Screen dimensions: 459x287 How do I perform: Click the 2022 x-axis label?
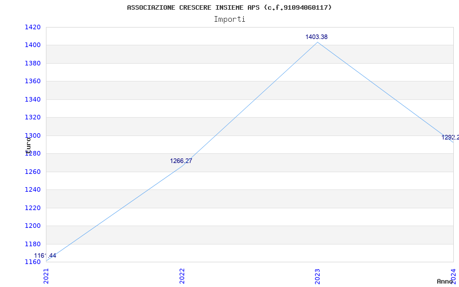182,276
